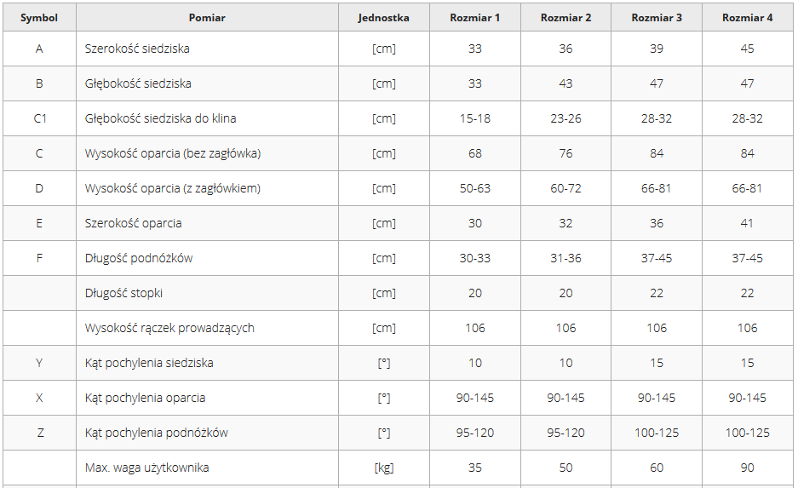Click the Szerokość siedziska row label
This screenshot has height=488, width=798.
pyautogui.click(x=137, y=49)
